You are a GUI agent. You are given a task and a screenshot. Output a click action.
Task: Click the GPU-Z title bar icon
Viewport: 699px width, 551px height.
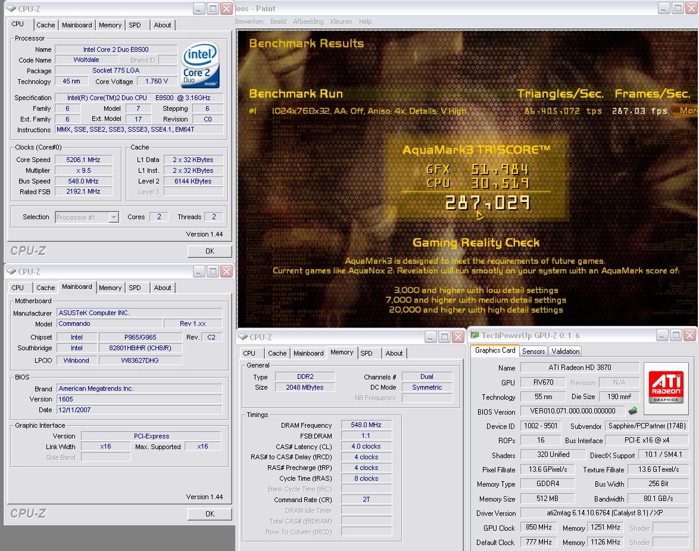pos(475,335)
